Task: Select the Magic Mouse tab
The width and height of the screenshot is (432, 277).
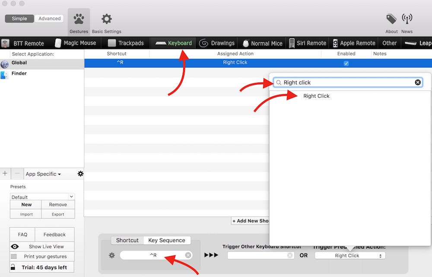Action: 76,43
